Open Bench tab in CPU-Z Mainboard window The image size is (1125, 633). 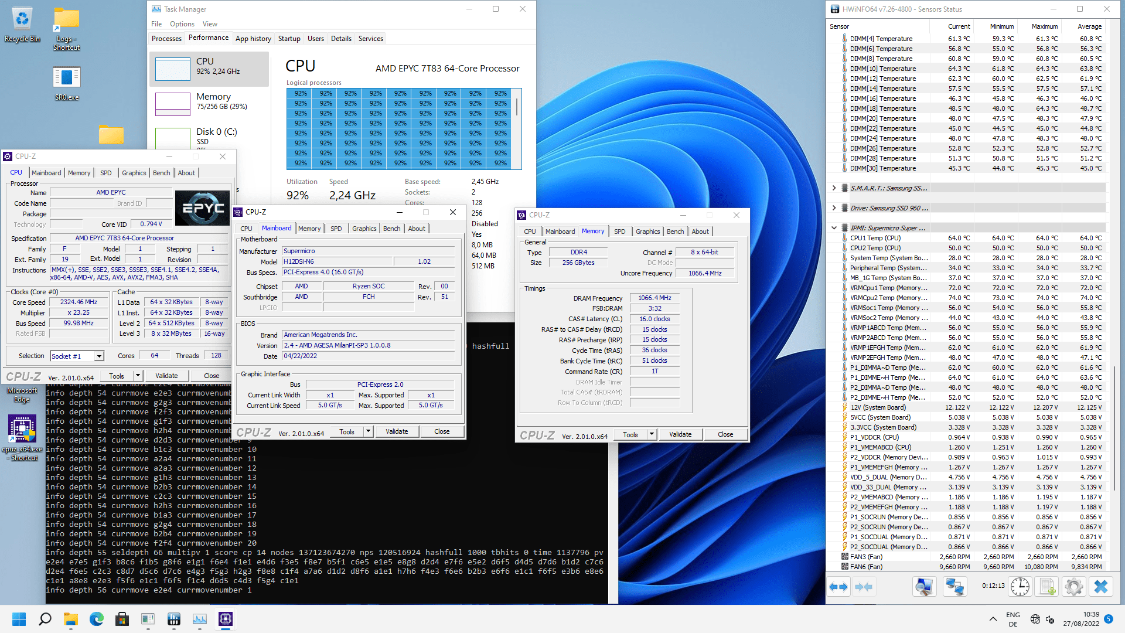(392, 229)
